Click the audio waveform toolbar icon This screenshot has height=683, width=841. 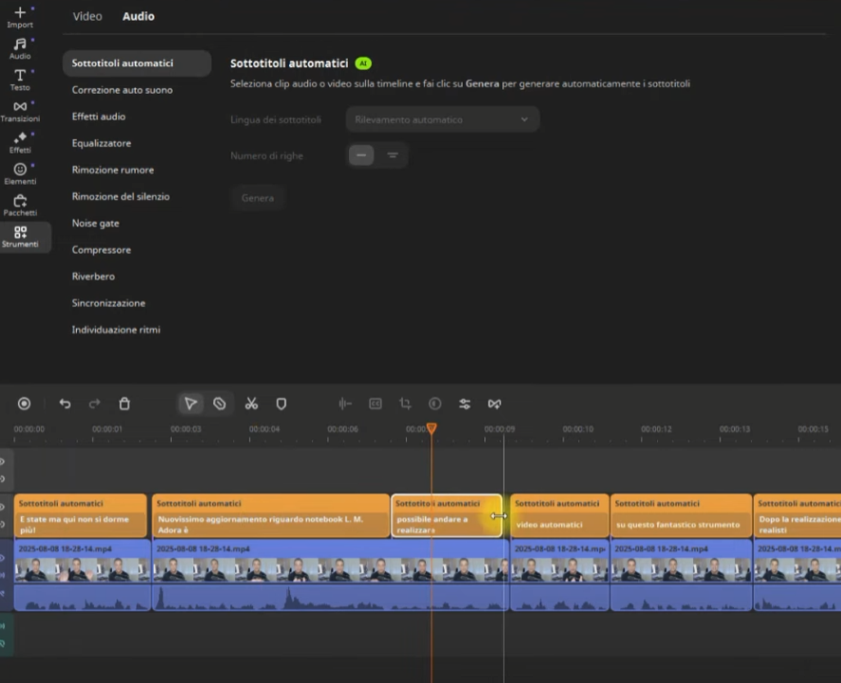click(x=345, y=404)
